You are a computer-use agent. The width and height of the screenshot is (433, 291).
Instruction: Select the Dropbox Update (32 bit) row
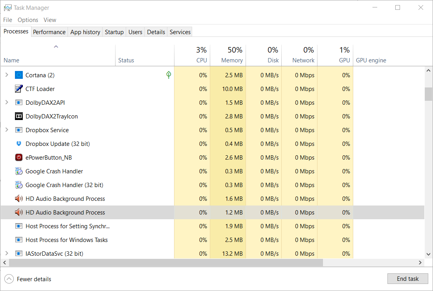point(212,144)
